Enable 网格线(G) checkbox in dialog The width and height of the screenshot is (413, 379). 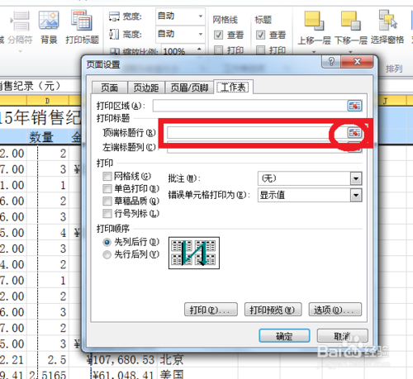click(x=107, y=176)
